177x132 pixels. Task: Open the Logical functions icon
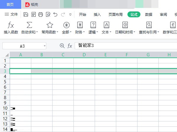coord(93,25)
